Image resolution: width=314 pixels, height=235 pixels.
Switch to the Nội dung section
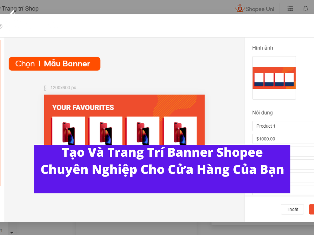(x=263, y=113)
